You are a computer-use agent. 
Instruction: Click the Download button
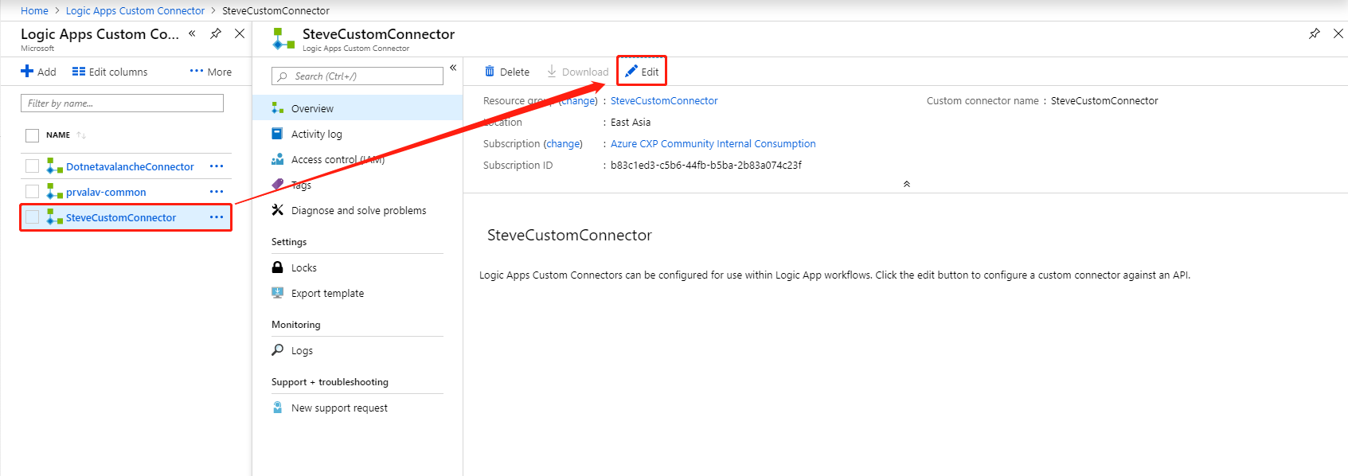click(577, 72)
